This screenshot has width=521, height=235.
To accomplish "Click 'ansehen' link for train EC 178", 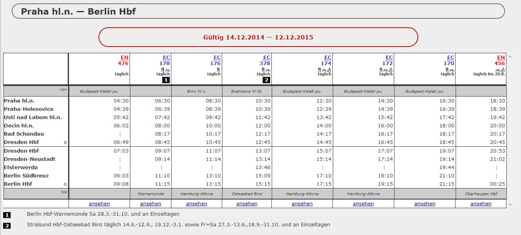I will point(150,204).
